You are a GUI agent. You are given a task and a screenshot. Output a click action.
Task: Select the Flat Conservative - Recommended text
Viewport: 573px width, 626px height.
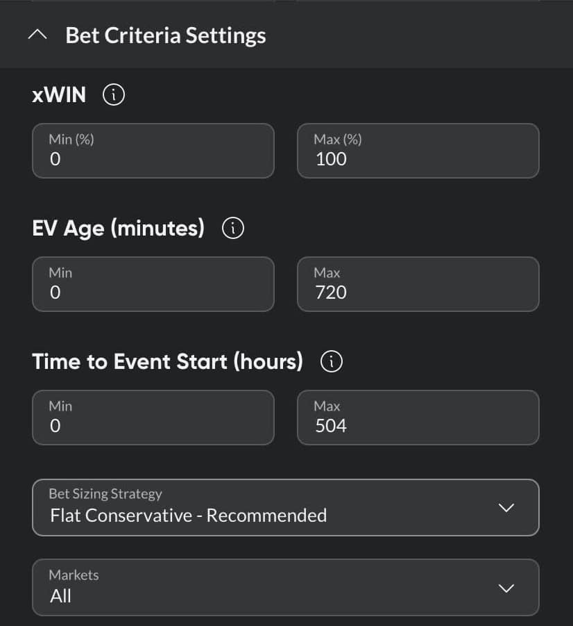[188, 516]
